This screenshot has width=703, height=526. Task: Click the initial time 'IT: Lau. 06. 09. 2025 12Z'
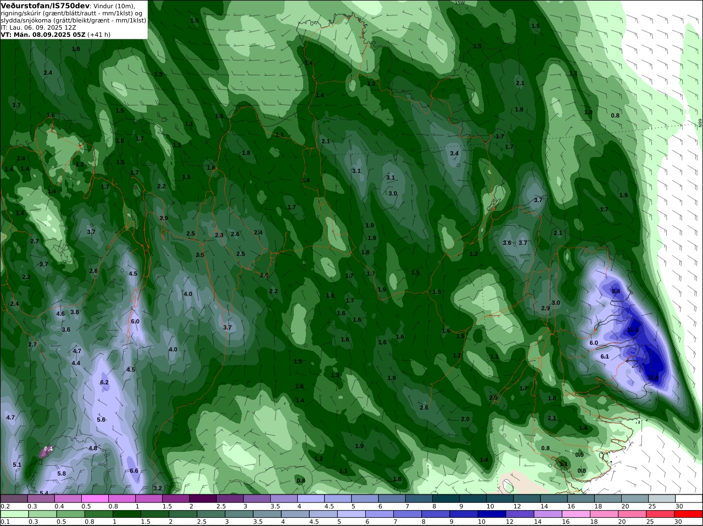pos(38,27)
